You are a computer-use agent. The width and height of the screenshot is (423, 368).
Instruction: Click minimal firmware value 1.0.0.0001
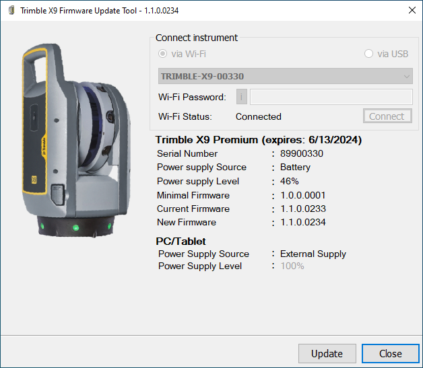click(x=303, y=195)
